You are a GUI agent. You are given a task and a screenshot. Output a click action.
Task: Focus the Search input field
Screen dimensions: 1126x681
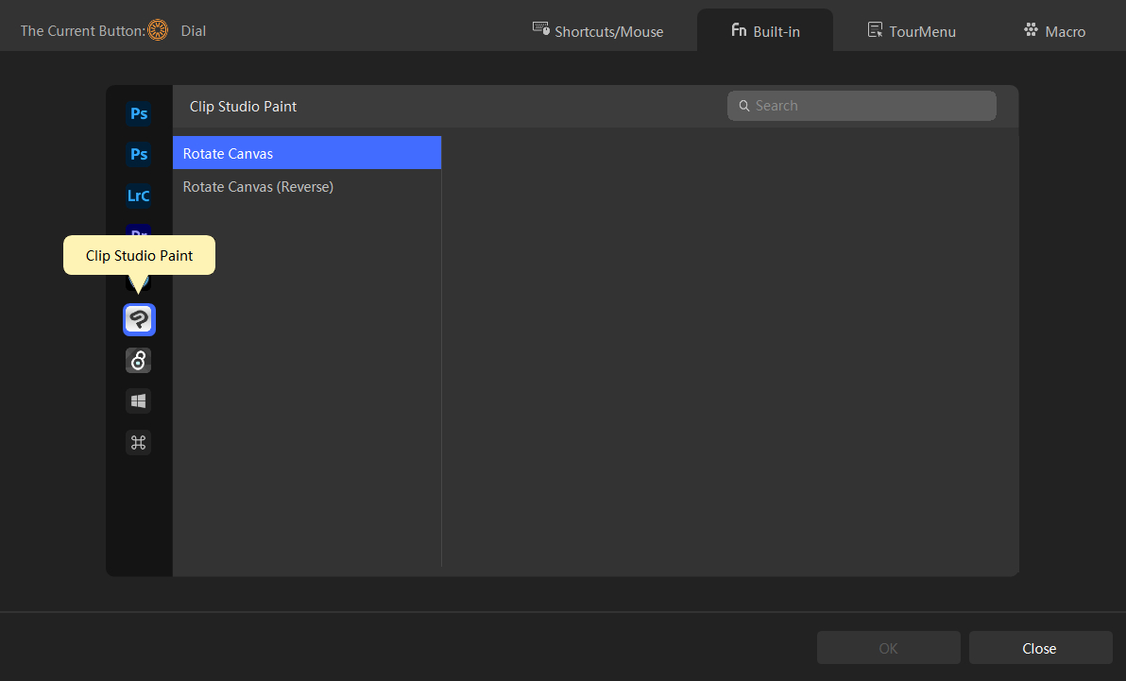(x=869, y=106)
